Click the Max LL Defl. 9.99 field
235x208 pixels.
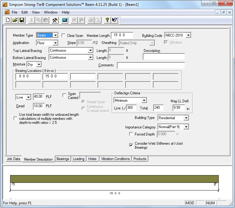click(x=179, y=108)
